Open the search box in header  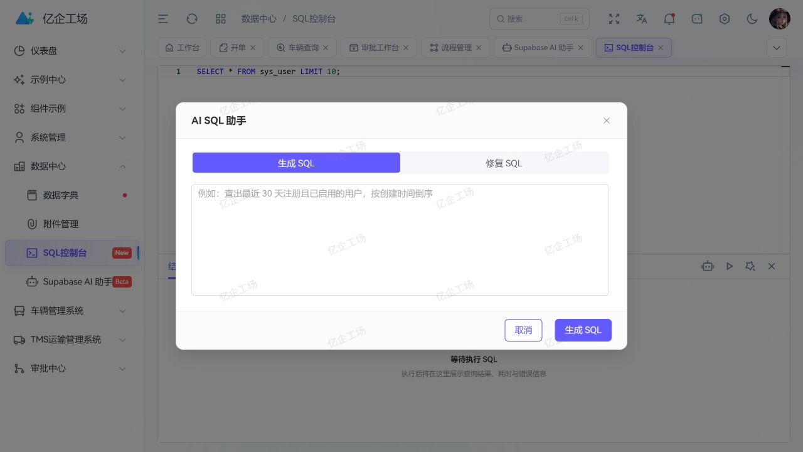click(540, 19)
